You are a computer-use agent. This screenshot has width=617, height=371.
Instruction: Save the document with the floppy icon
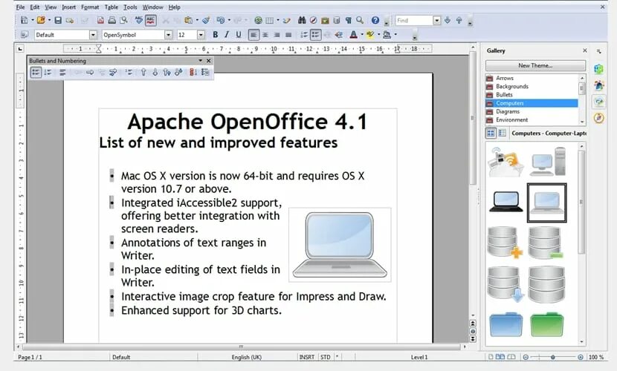58,21
